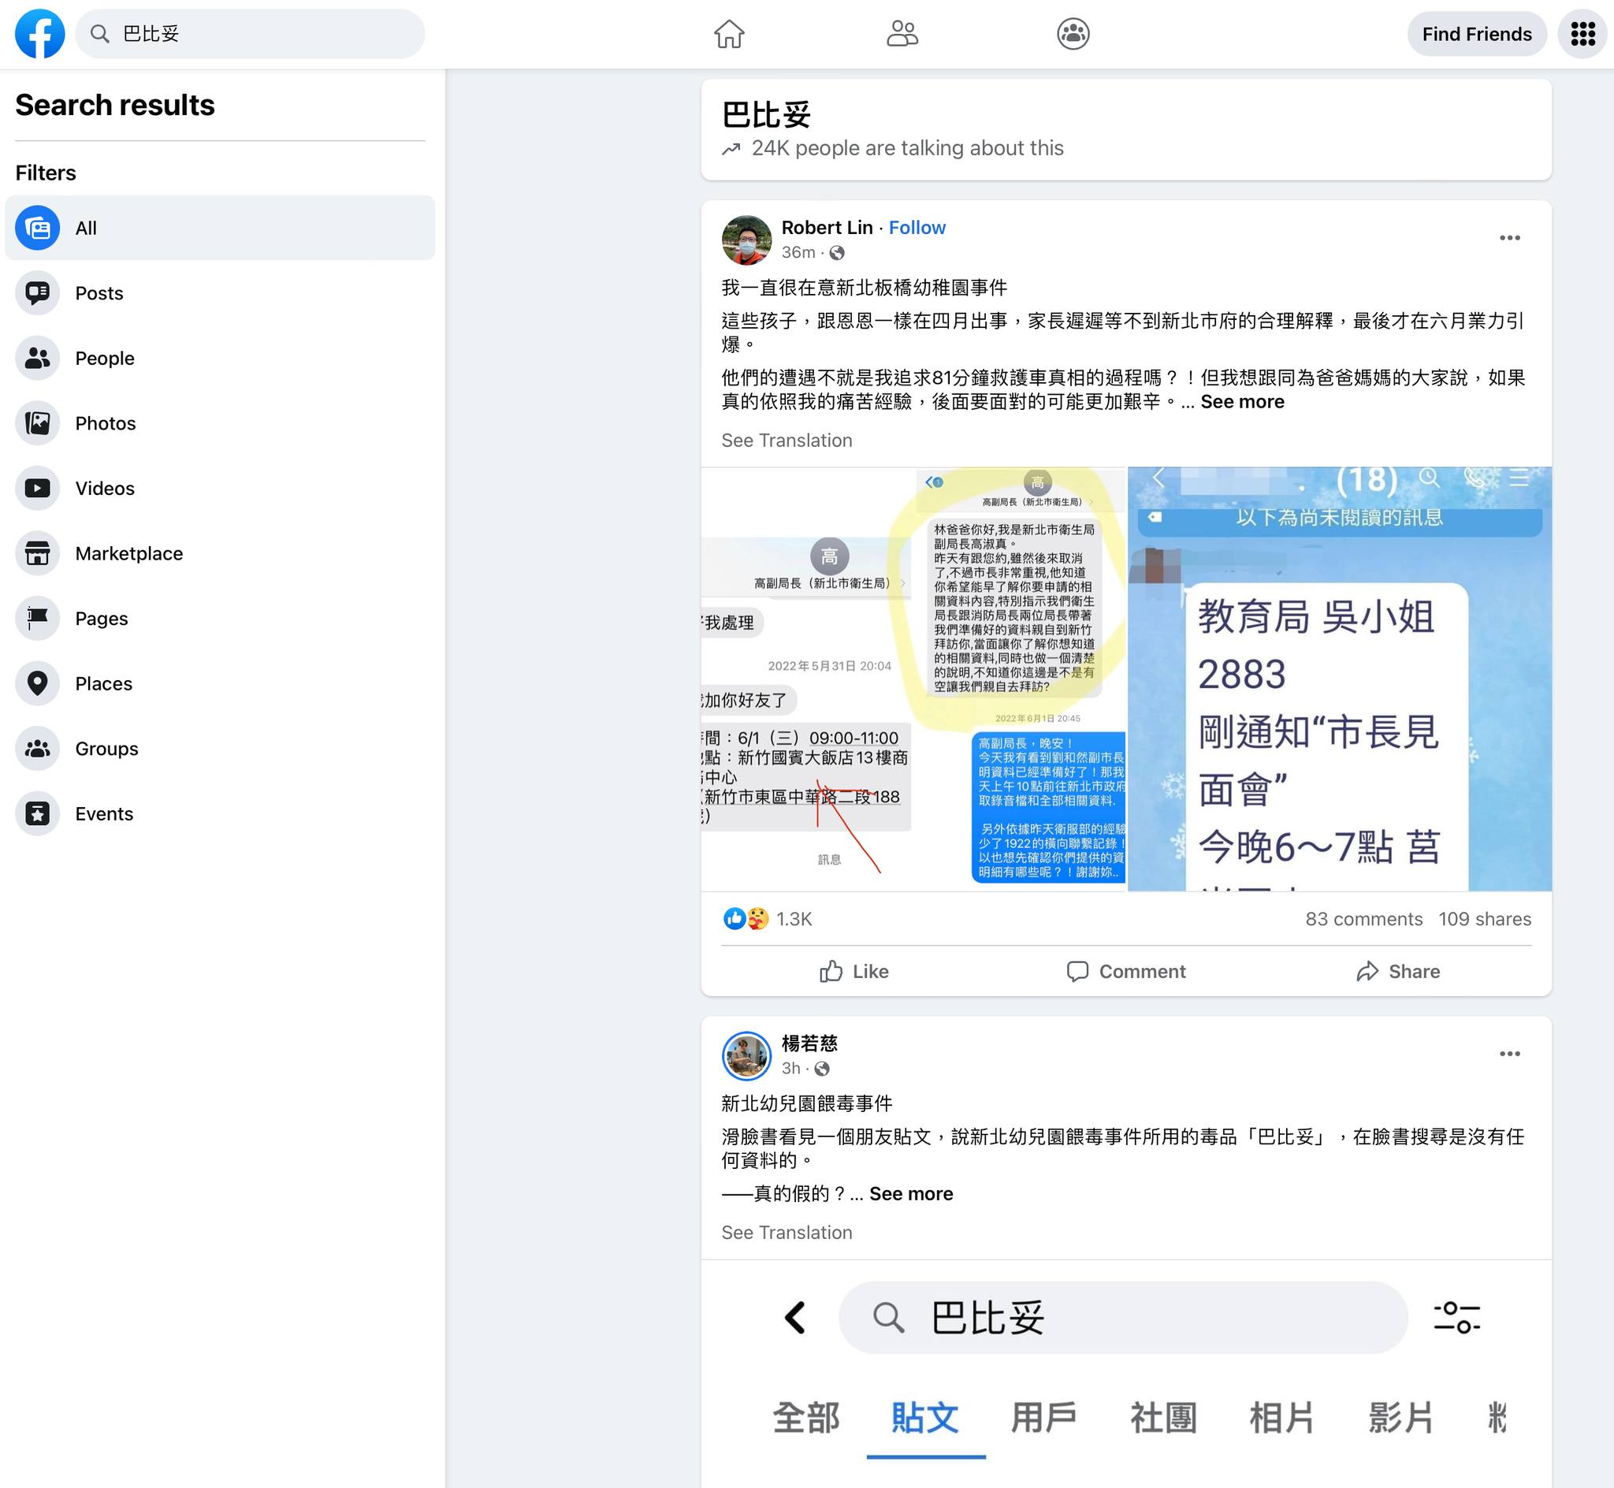The height and width of the screenshot is (1488, 1614).
Task: Open options menu on 楊若慈's post
Action: click(1510, 1054)
